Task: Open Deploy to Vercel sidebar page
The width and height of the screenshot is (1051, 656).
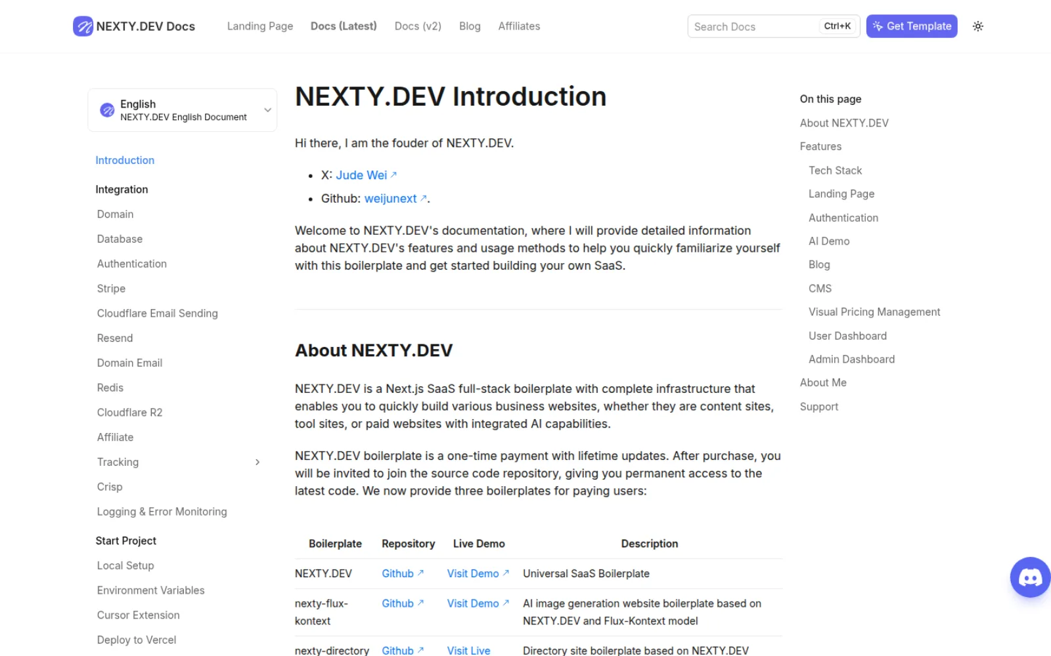Action: (137, 640)
